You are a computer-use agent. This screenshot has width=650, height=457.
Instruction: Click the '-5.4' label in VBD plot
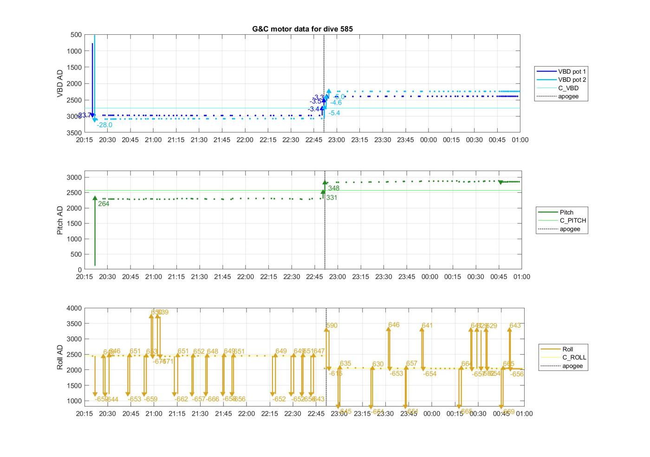click(334, 113)
